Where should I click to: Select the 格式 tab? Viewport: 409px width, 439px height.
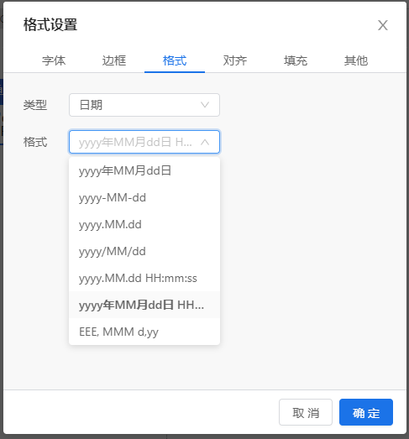pyautogui.click(x=175, y=60)
